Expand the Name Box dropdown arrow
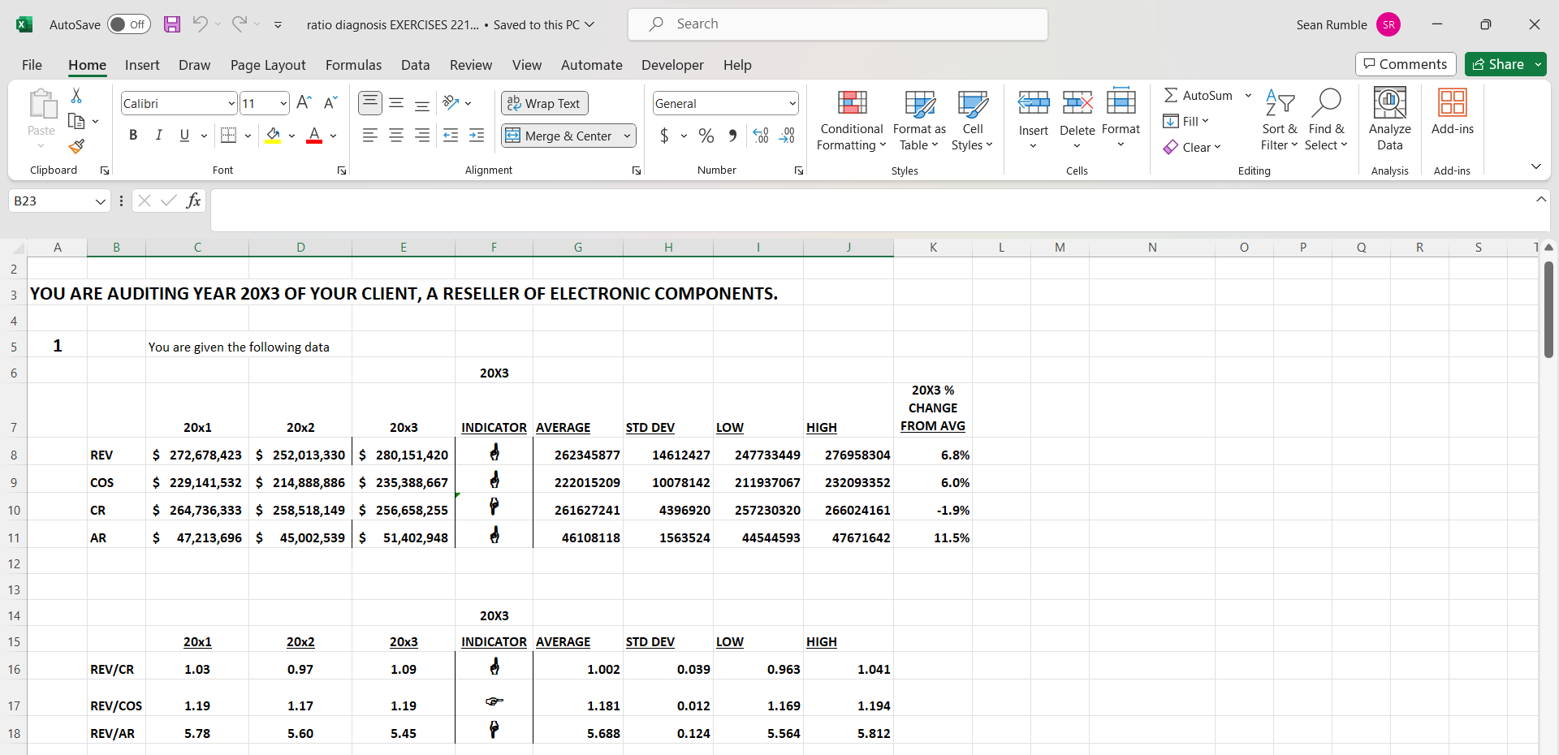Image resolution: width=1559 pixels, height=755 pixels. click(x=101, y=201)
